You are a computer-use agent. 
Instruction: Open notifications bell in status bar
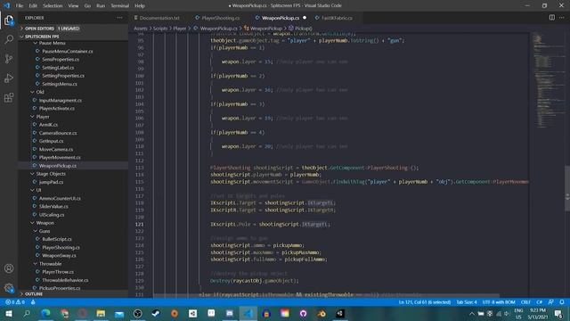point(562,302)
